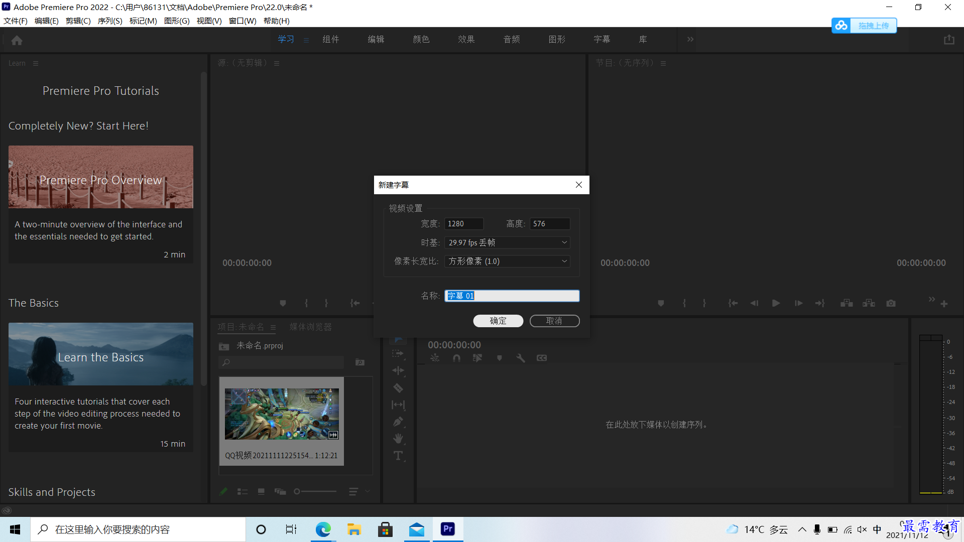Select the Type tool
Screen dimensions: 964x542
tap(398, 456)
